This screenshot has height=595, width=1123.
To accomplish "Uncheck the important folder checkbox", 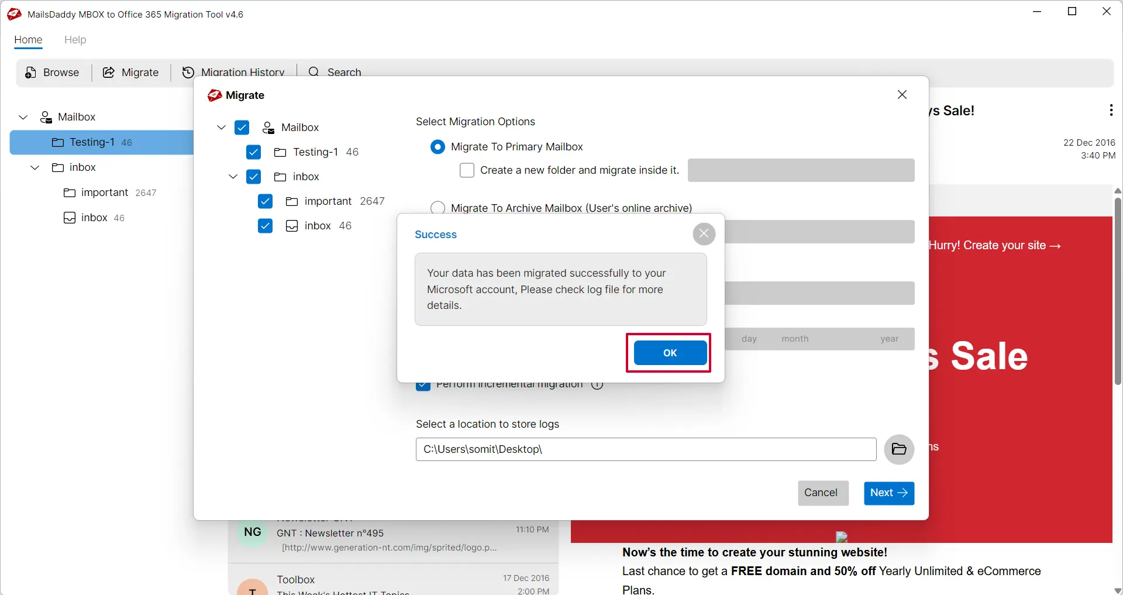I will [x=265, y=201].
